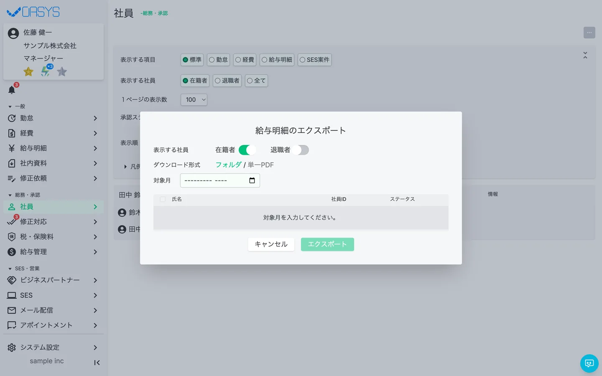The height and width of the screenshot is (376, 602).
Task: Choose the フォルダ download format
Action: click(228, 165)
